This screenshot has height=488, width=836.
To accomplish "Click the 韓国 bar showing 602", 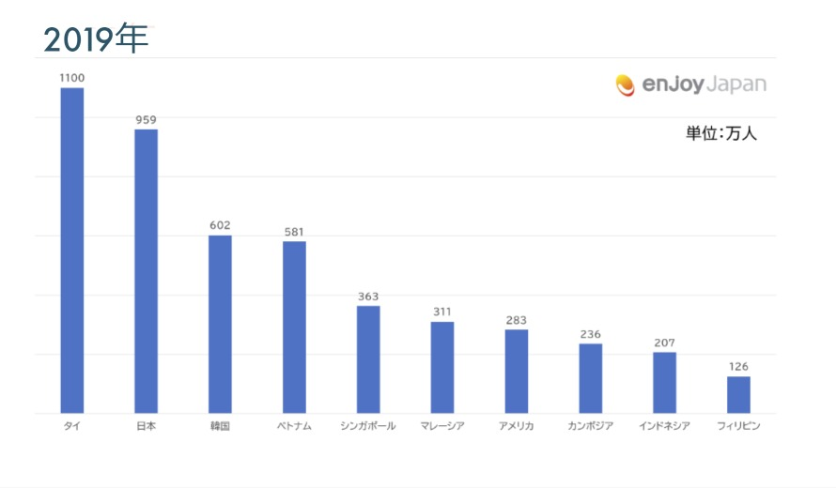I will 220,324.
